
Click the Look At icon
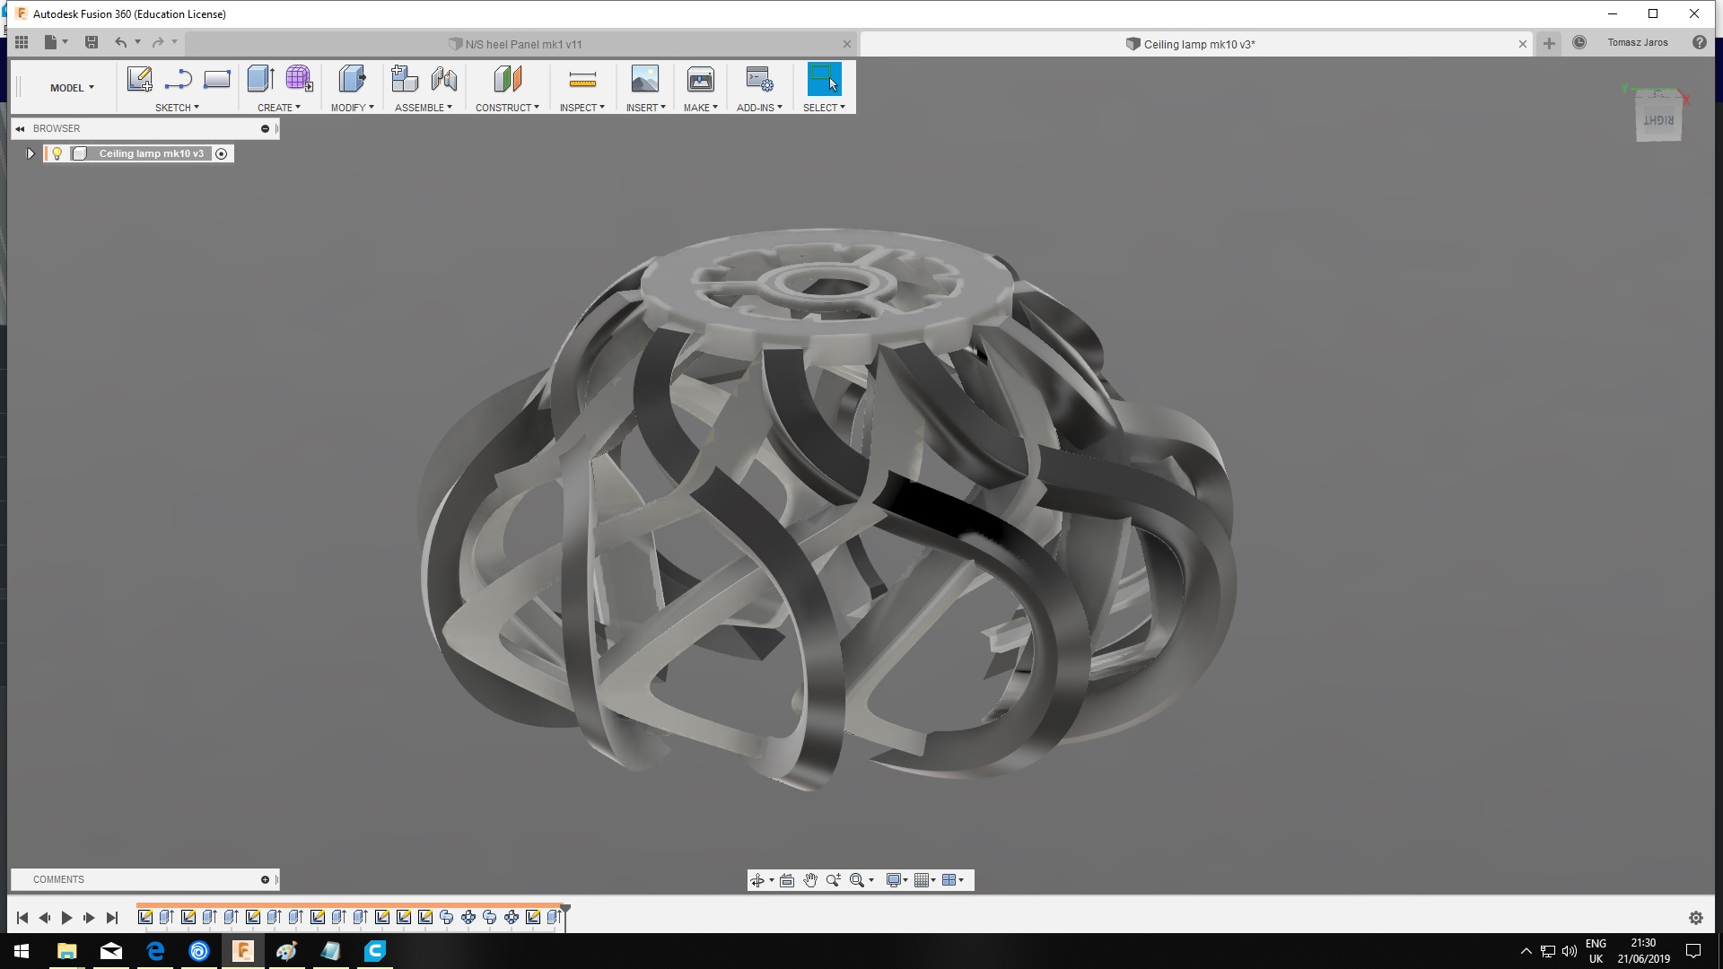click(787, 880)
